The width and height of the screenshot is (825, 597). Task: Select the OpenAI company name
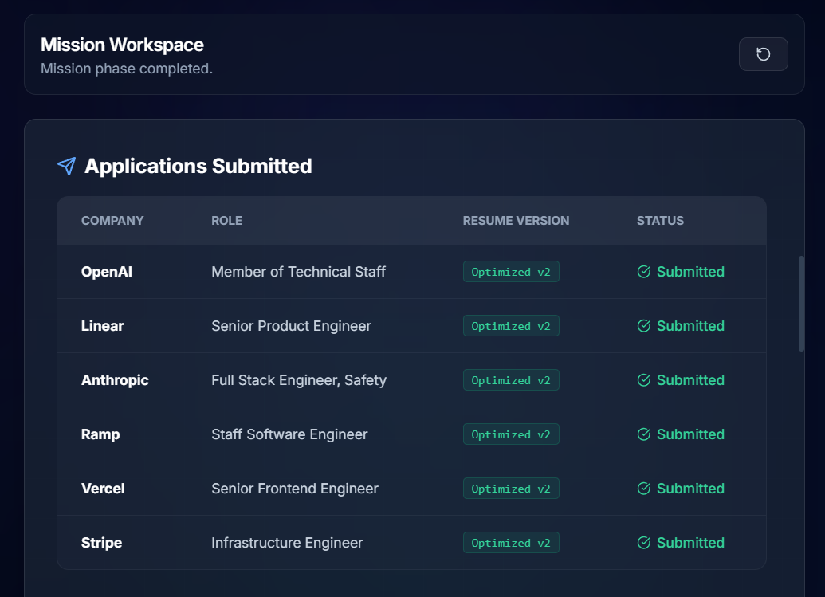[107, 272]
